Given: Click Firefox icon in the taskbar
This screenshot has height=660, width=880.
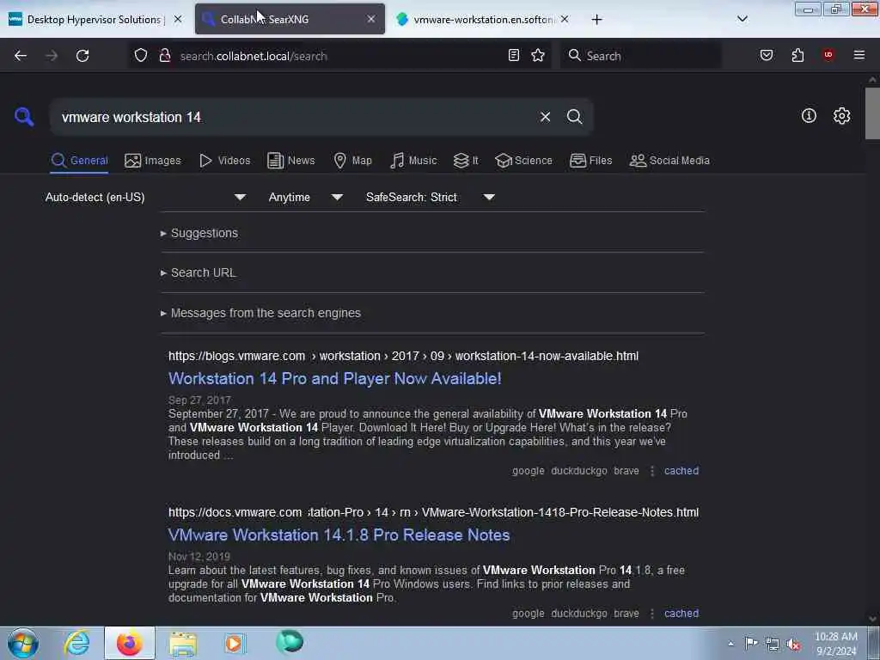Looking at the screenshot, I should [x=129, y=643].
